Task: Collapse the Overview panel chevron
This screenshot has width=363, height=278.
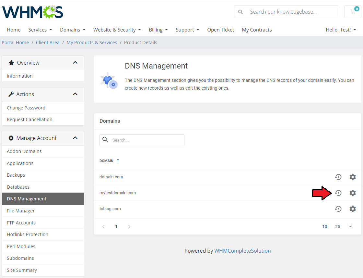Action: 75,63
